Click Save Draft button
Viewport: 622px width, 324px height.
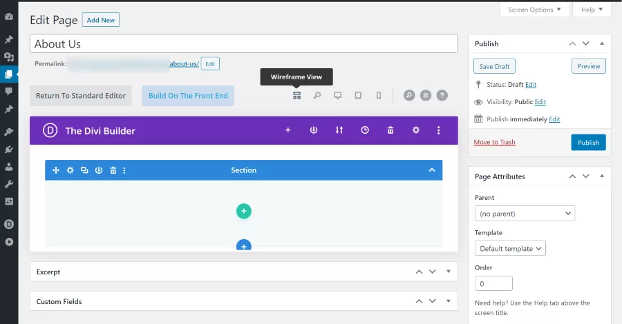pyautogui.click(x=494, y=66)
